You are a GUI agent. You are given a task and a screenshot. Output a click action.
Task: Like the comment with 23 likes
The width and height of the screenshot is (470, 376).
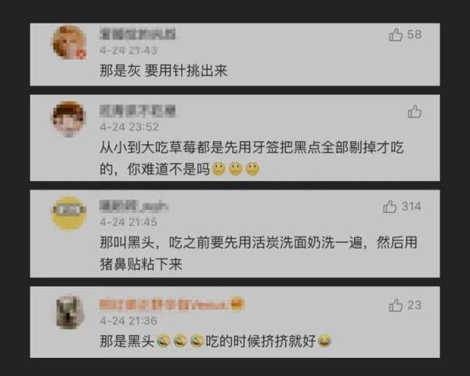[396, 305]
